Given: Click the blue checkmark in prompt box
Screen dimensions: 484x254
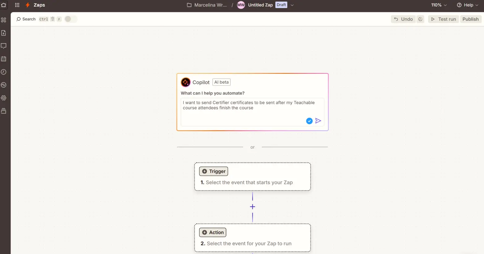Looking at the screenshot, I should click(x=309, y=121).
